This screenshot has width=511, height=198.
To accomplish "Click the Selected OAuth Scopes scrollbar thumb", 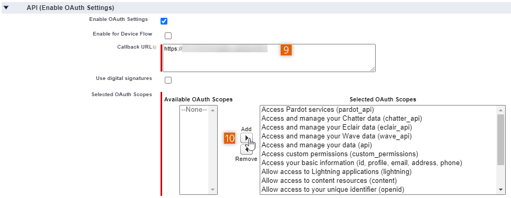I will 501,139.
